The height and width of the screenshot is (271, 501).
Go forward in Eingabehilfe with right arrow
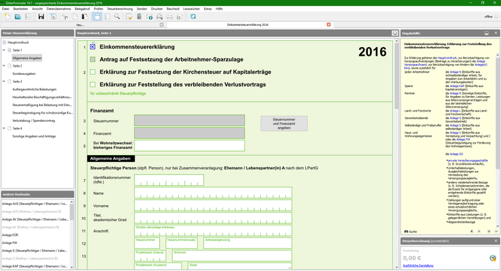tap(479, 232)
